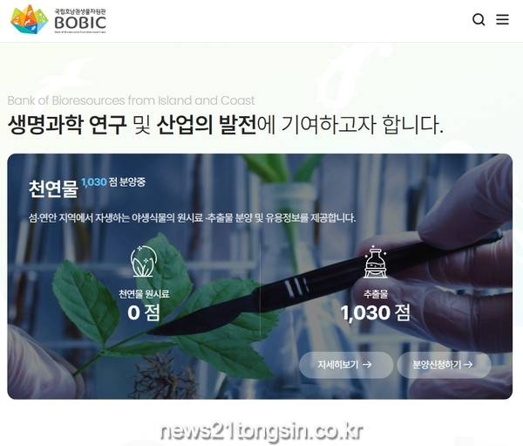Click the BOBIC text logo
Image resolution: width=523 pixels, height=446 pixels.
(x=80, y=23)
